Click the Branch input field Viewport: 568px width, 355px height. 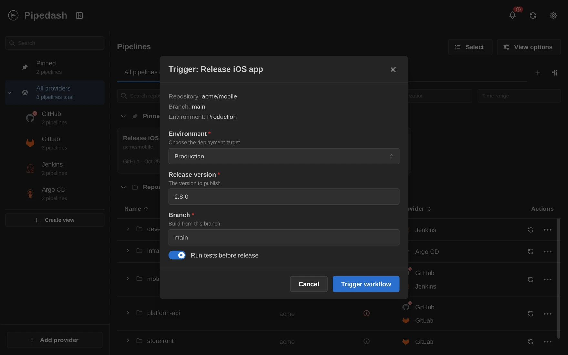[284, 238]
